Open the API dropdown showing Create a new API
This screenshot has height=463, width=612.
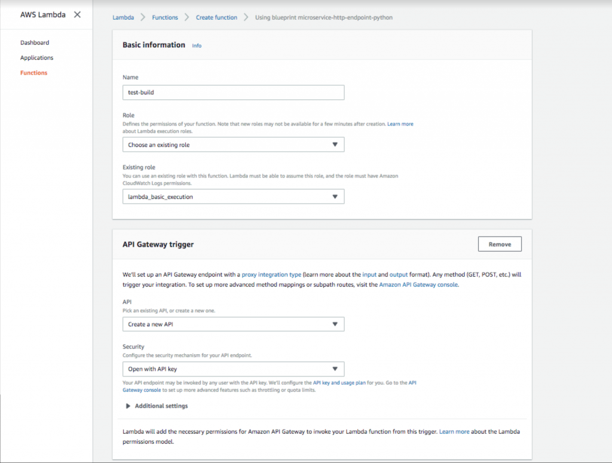233,324
